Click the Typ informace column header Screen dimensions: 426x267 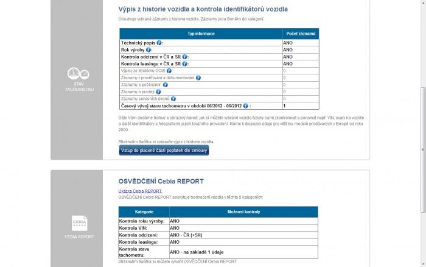tap(200, 34)
